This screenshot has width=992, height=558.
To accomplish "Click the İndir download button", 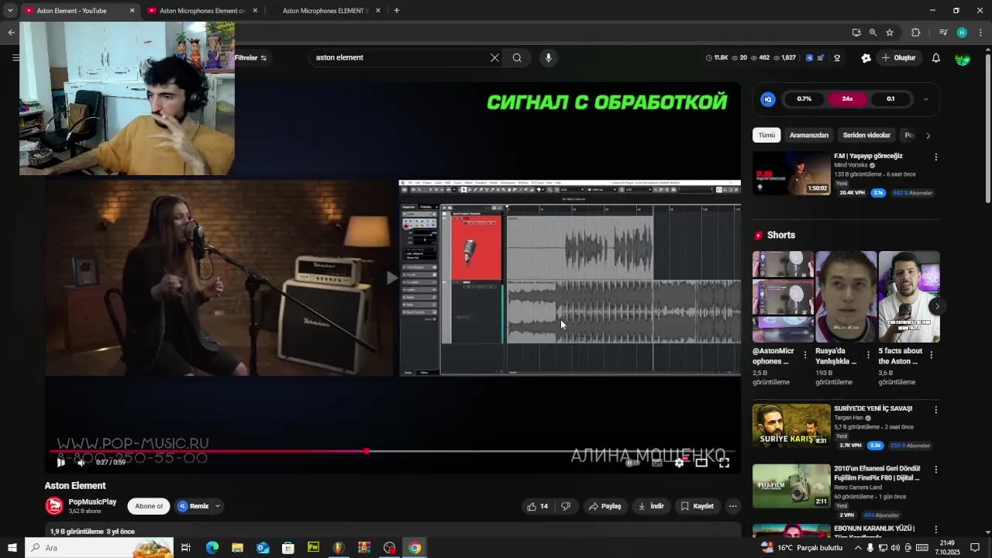I will [x=651, y=506].
